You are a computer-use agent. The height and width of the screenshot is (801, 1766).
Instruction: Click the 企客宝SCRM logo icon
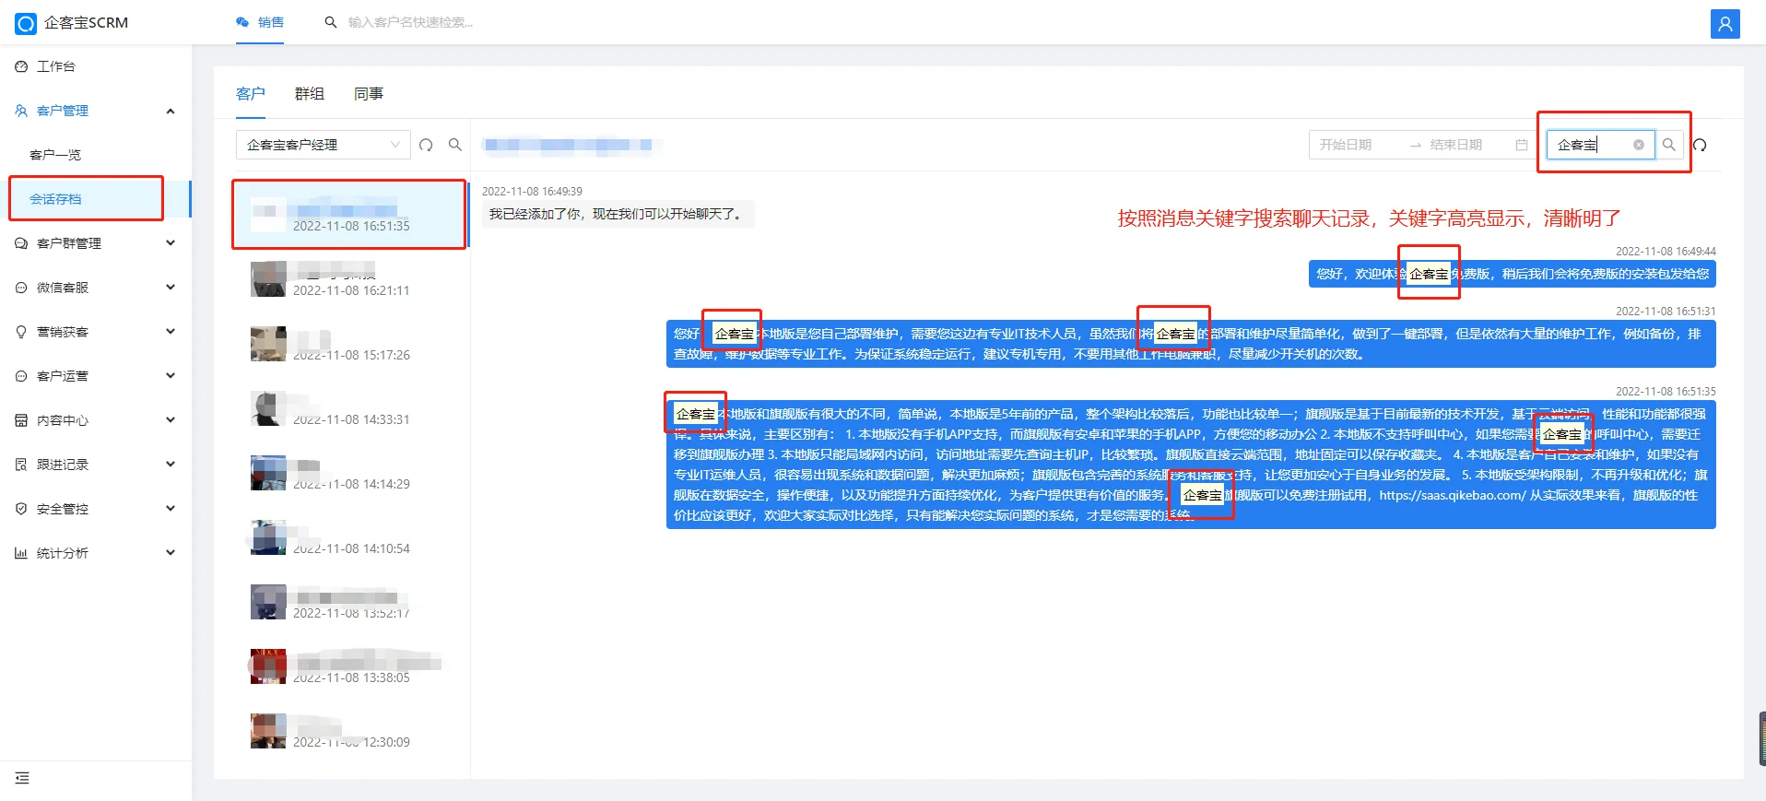(26, 23)
